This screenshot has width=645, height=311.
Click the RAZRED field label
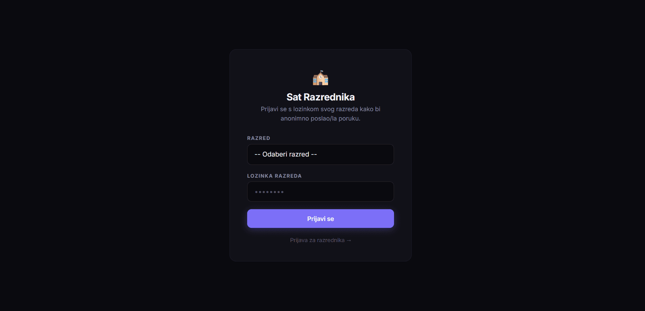(259, 138)
